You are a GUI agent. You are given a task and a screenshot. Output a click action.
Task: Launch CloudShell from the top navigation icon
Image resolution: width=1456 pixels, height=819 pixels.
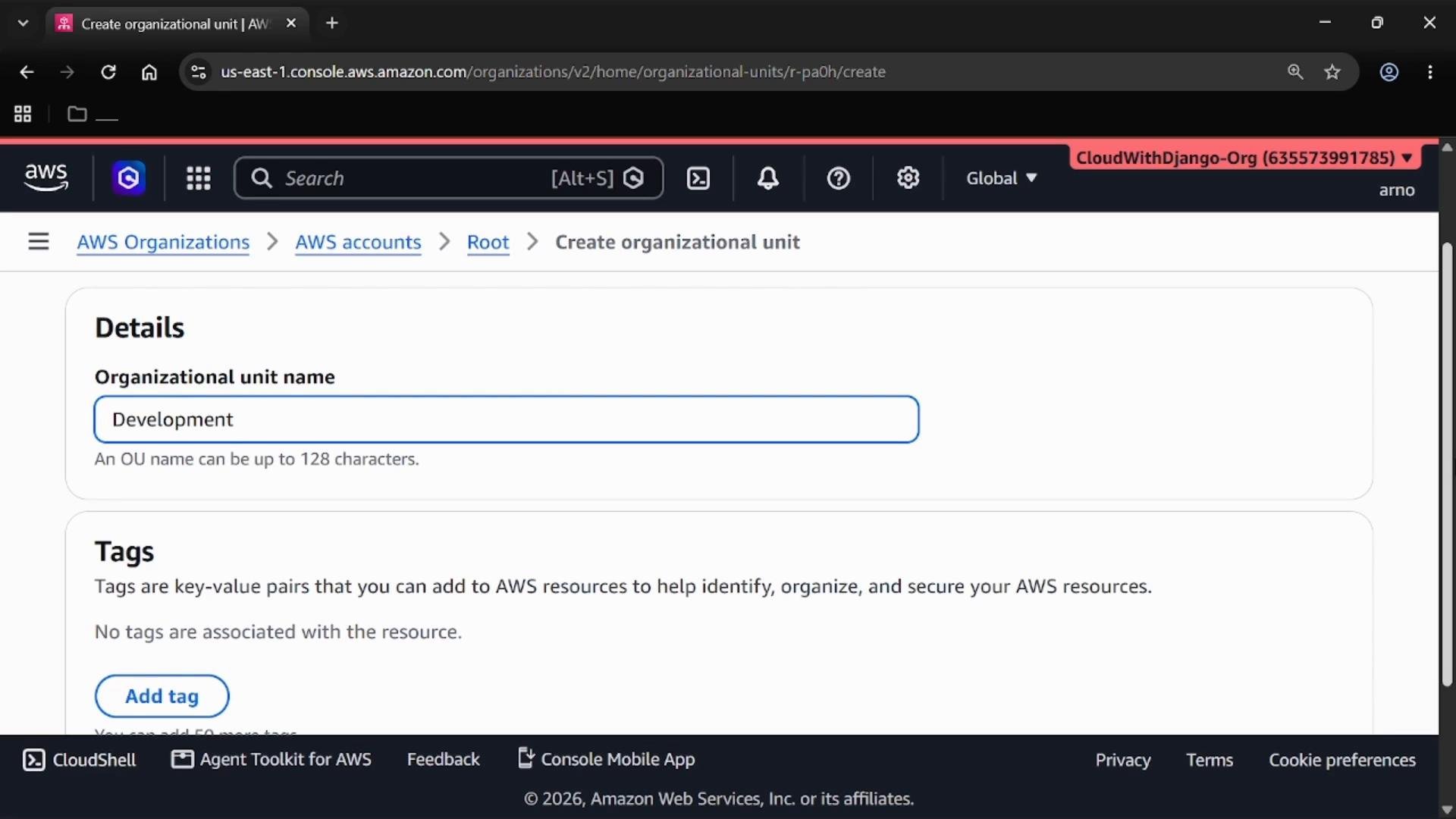(x=698, y=178)
